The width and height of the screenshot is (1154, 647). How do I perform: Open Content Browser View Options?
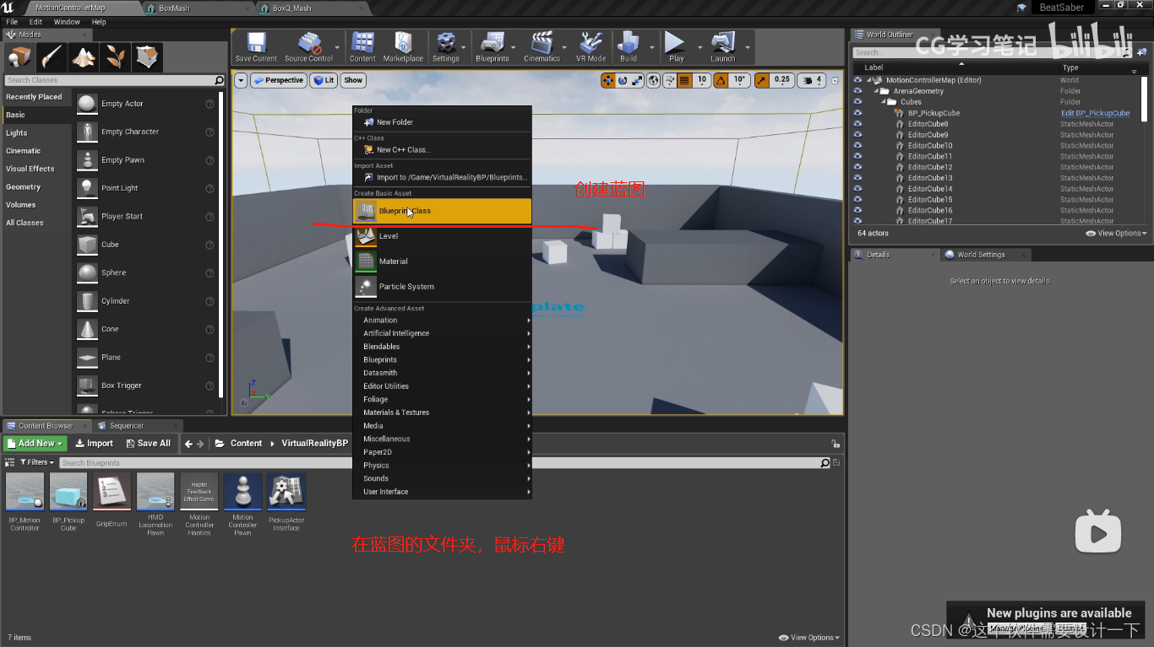[809, 638]
